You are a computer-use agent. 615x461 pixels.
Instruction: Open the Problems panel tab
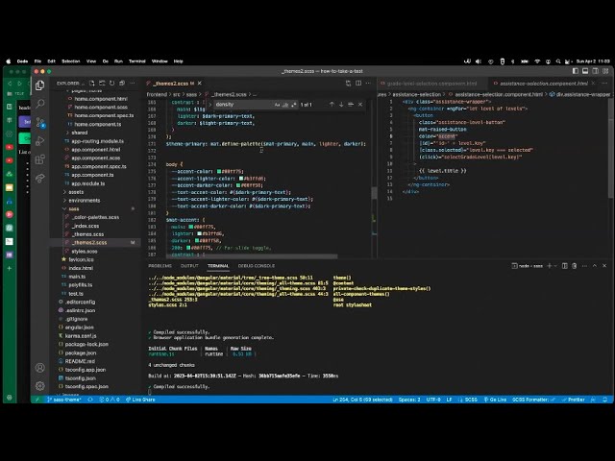(160, 266)
